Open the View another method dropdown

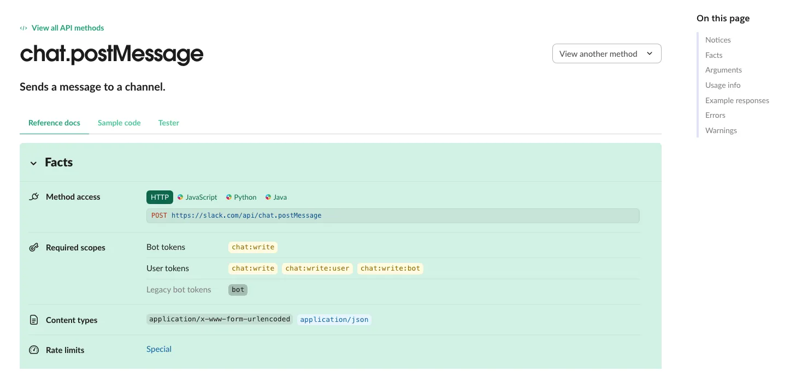tap(606, 53)
